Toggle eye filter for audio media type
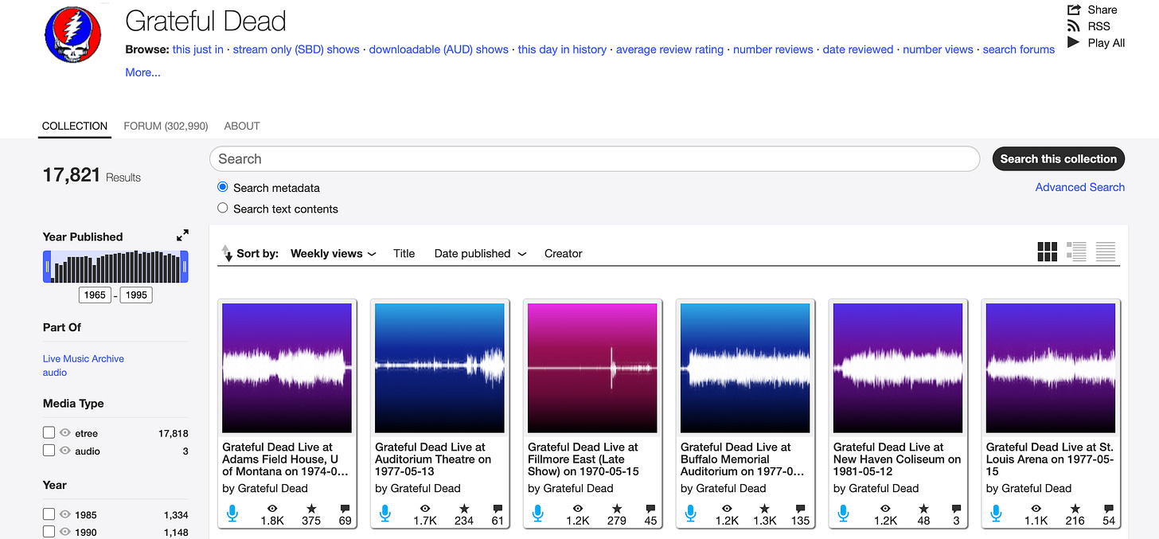The width and height of the screenshot is (1159, 539). pyautogui.click(x=65, y=450)
